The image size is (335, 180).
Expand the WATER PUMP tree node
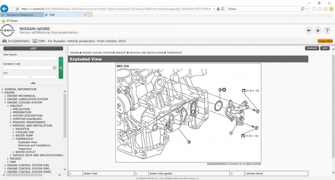point(14,135)
